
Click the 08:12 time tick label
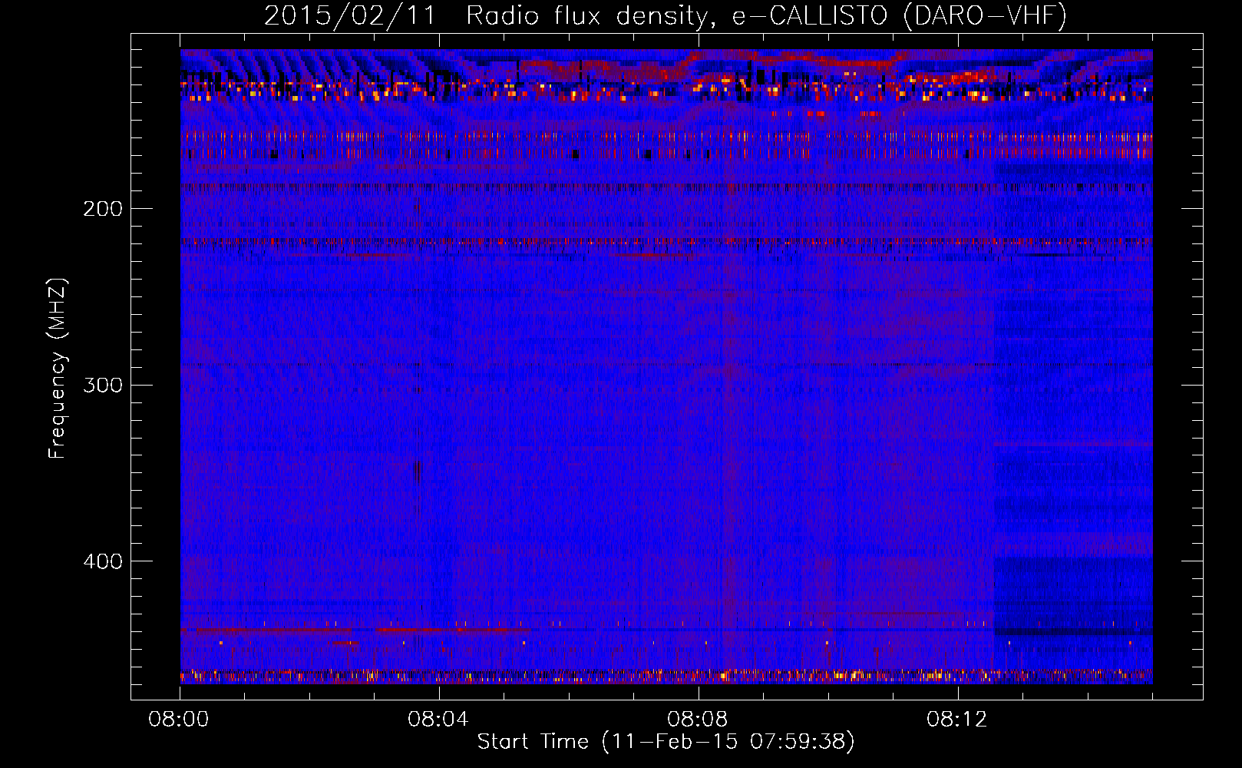[956, 720]
